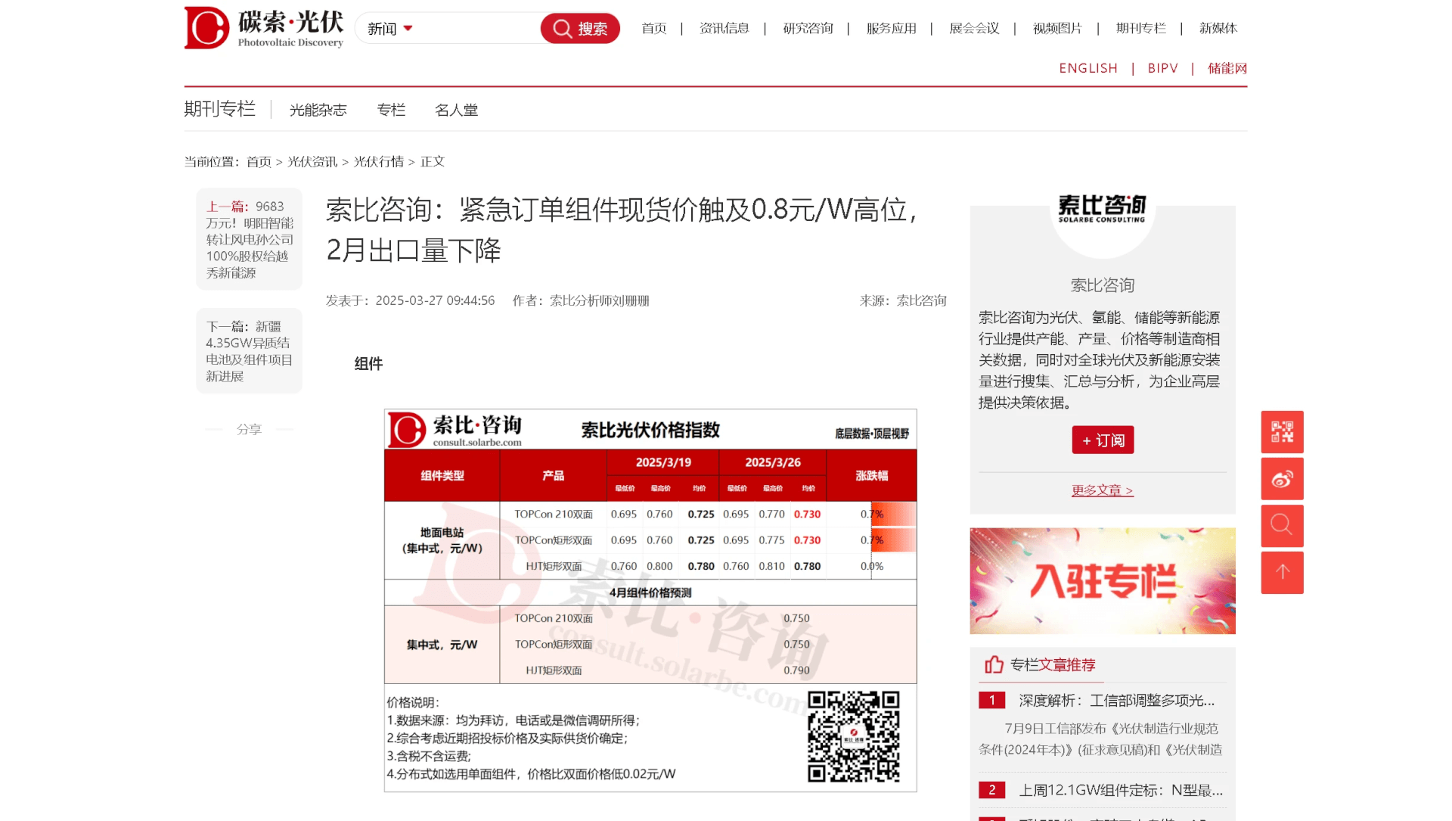Click the source label 来源：索比咨询
The height and width of the screenshot is (821, 1452).
coord(903,300)
